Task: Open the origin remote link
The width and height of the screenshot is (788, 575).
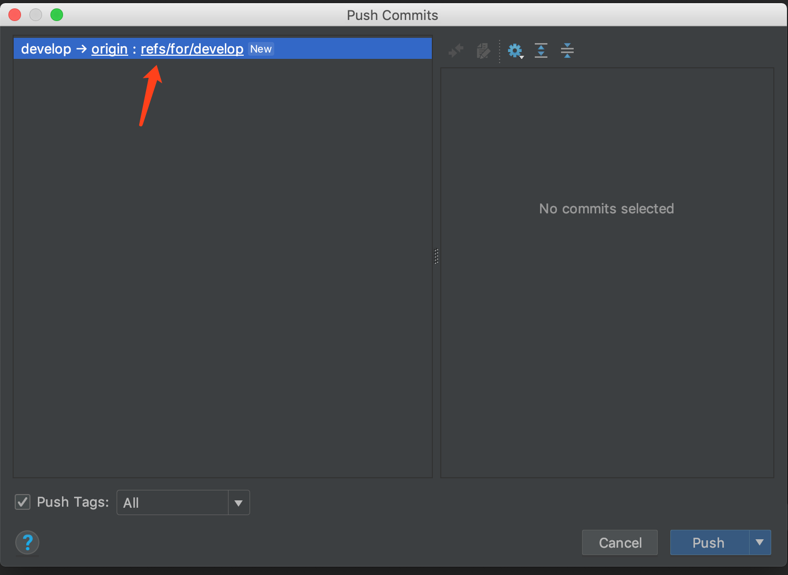Action: 109,48
